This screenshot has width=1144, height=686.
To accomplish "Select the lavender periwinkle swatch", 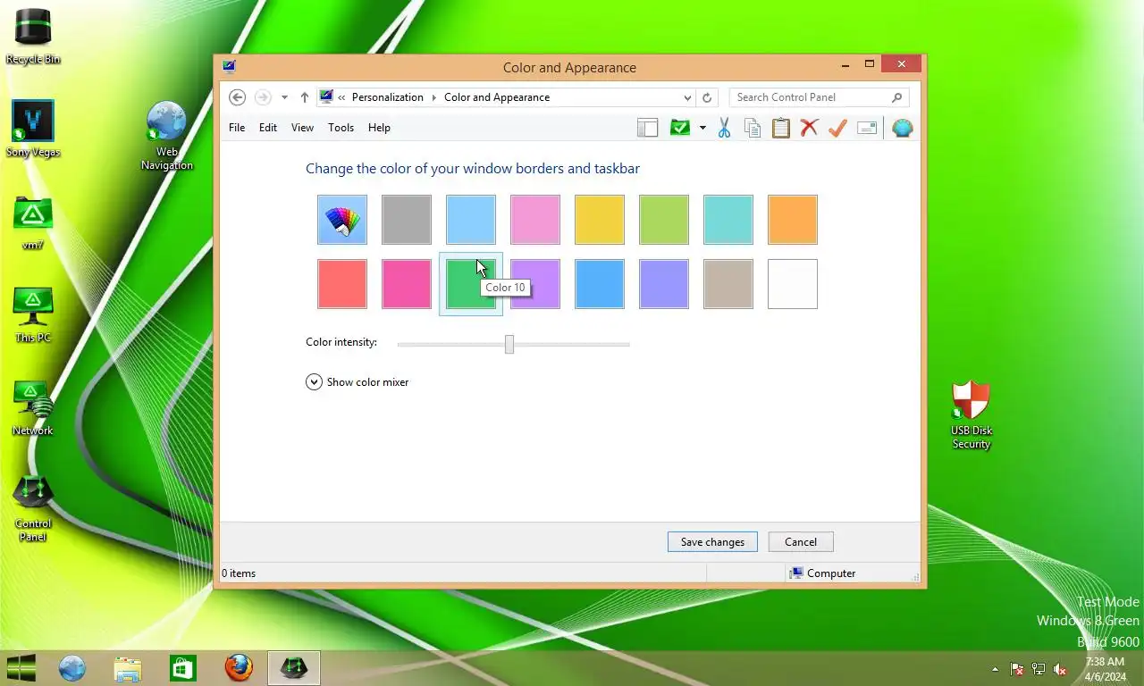I will (664, 284).
